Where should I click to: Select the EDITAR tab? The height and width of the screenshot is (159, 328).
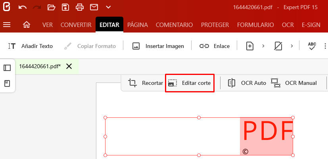tap(109, 25)
